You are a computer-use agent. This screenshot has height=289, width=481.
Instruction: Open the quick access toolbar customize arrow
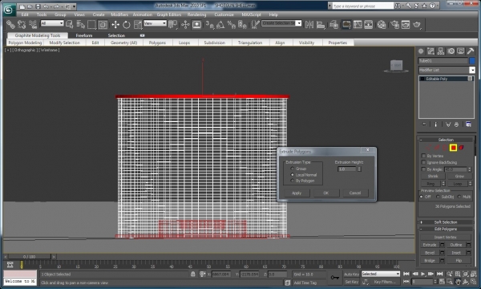click(74, 6)
